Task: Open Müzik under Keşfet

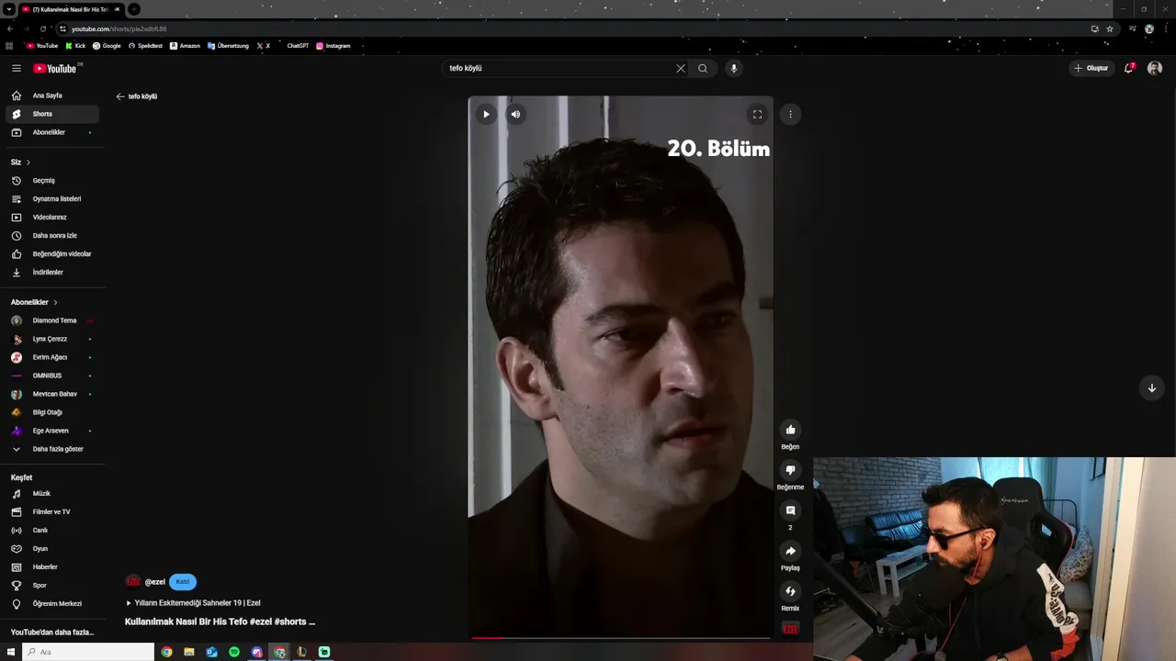Action: pos(52,494)
